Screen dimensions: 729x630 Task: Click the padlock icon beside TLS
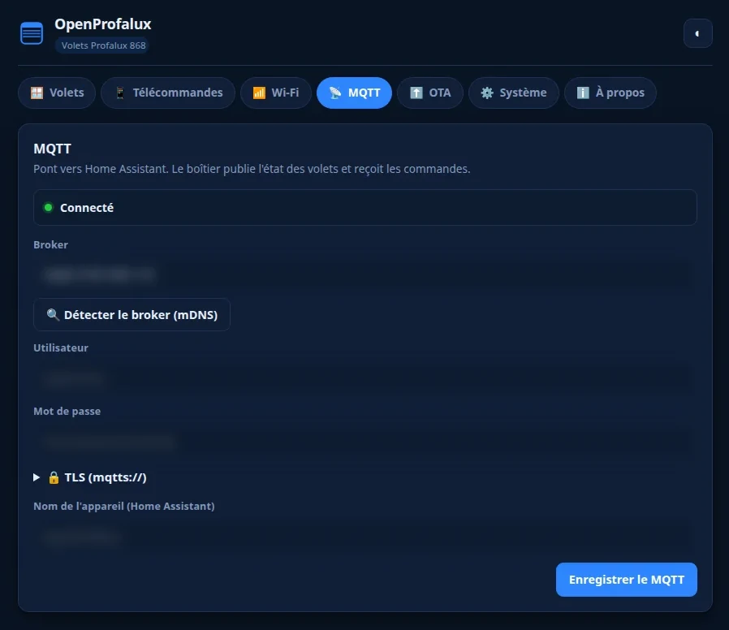click(x=54, y=477)
